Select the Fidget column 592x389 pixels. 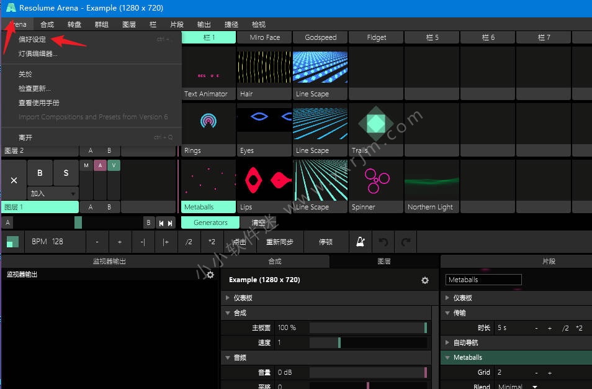click(x=377, y=37)
